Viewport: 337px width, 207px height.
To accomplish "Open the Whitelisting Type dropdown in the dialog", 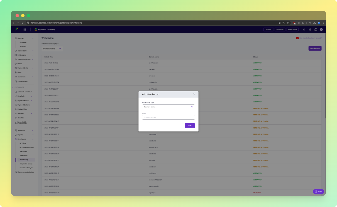I will (169, 107).
